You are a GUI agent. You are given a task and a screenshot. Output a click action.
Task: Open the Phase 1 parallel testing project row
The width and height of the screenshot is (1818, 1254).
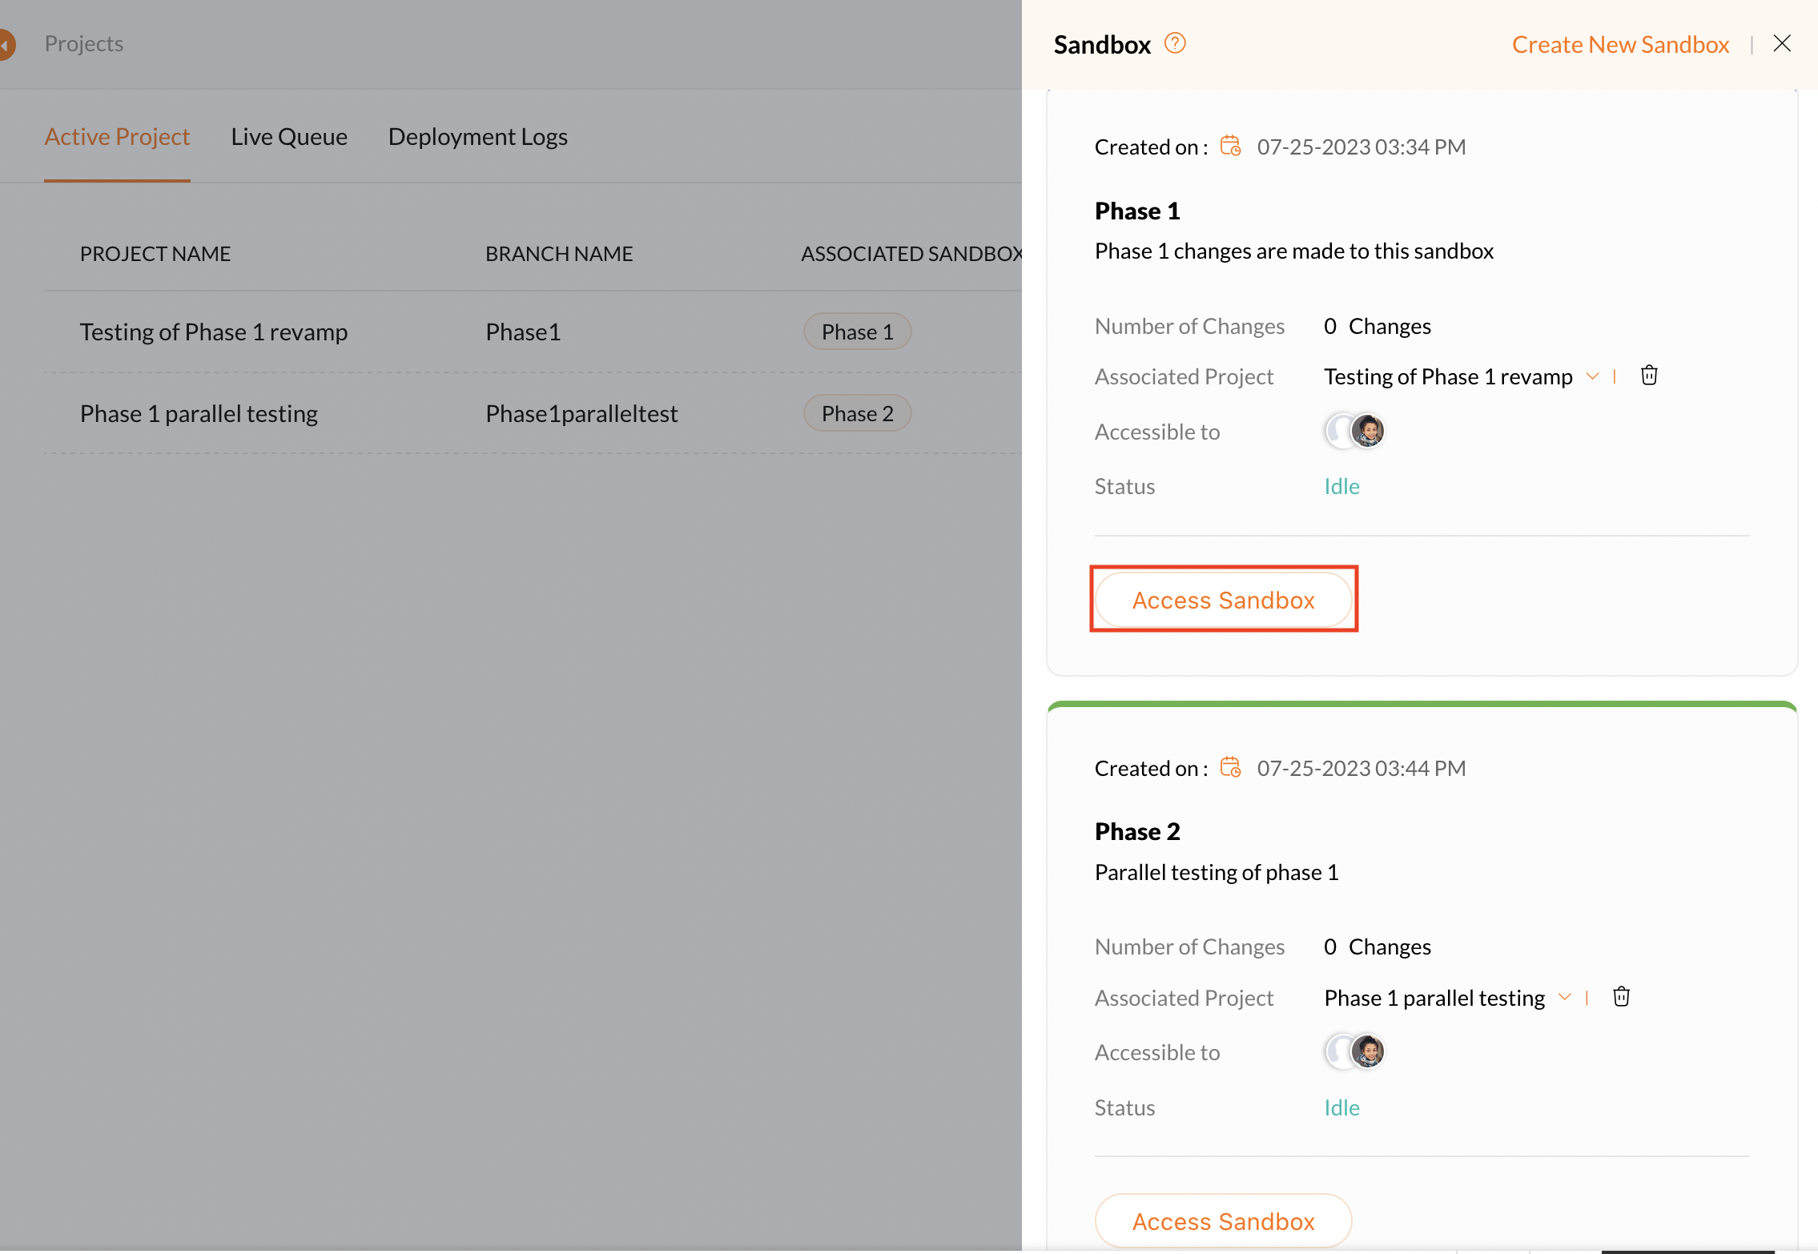199,414
